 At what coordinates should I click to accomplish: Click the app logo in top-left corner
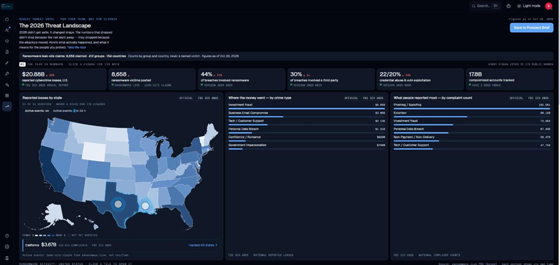[x=7, y=6]
